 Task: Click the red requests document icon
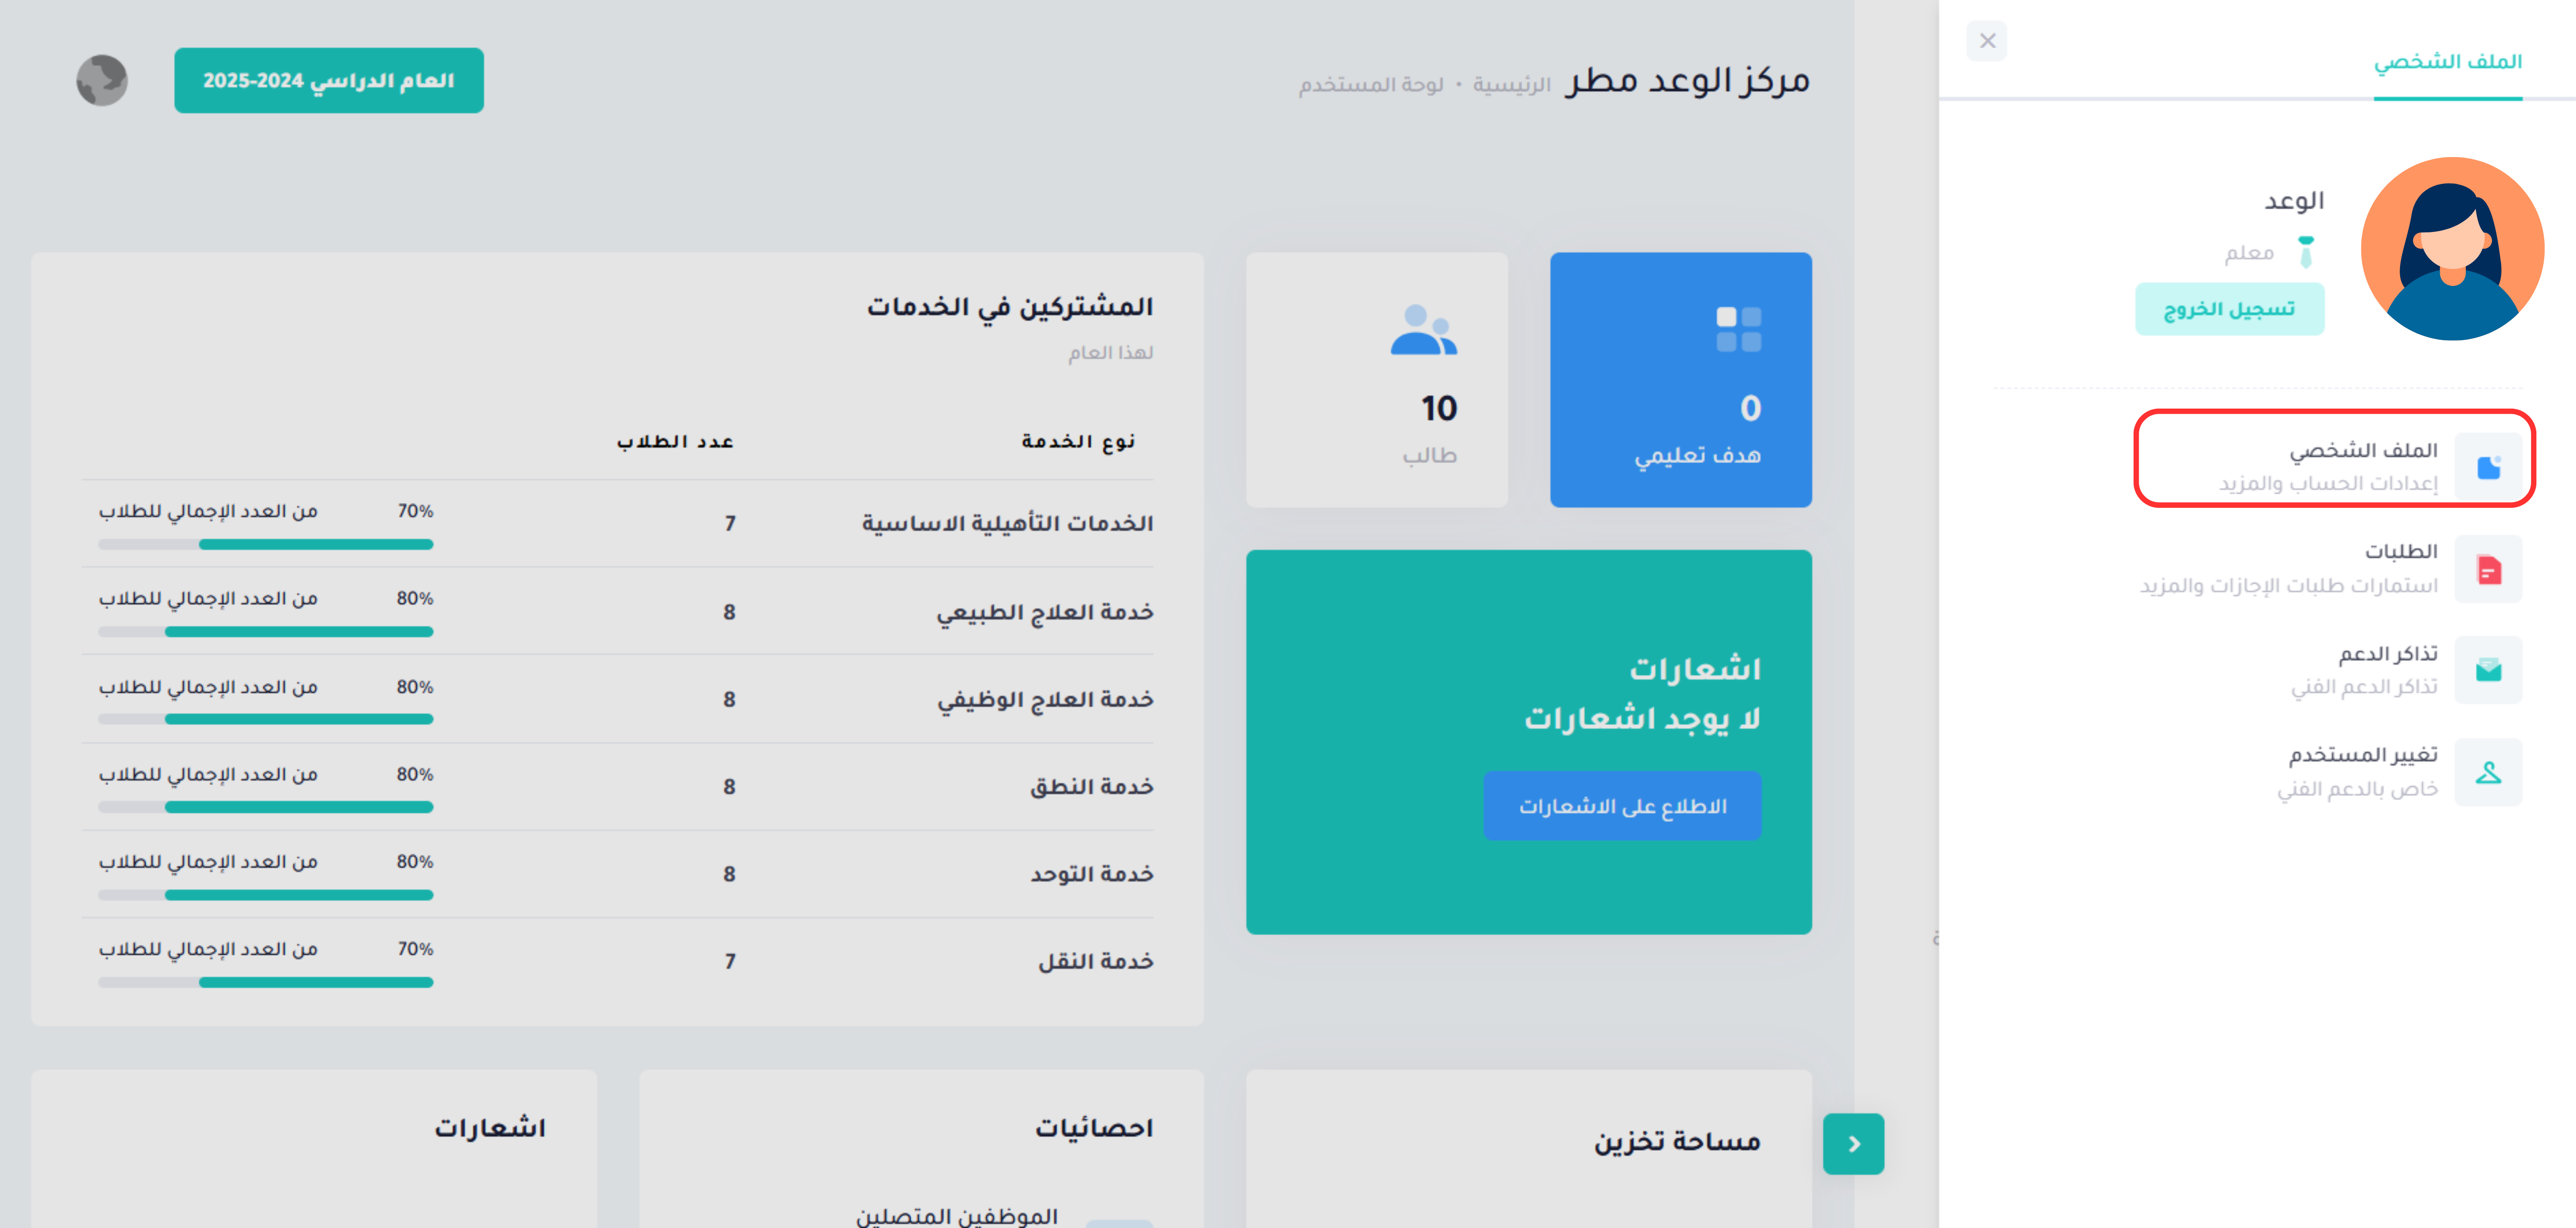pyautogui.click(x=2488, y=570)
